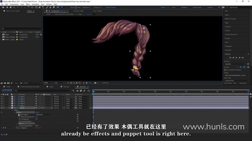Screen dimensions: 252x141
Task: Click the Home icon in toolbar
Action: [x=3, y=7]
